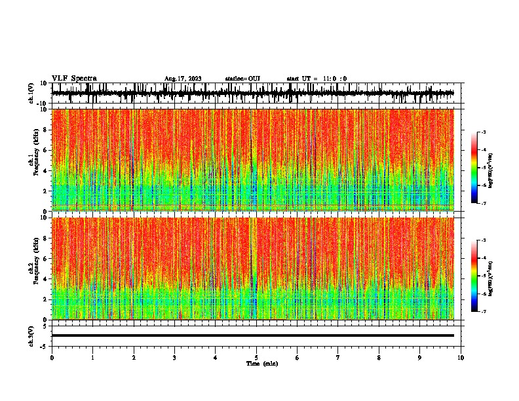This screenshot has height=401, width=519.
Task: Click the time axis tick label '5'
Action: point(256,358)
